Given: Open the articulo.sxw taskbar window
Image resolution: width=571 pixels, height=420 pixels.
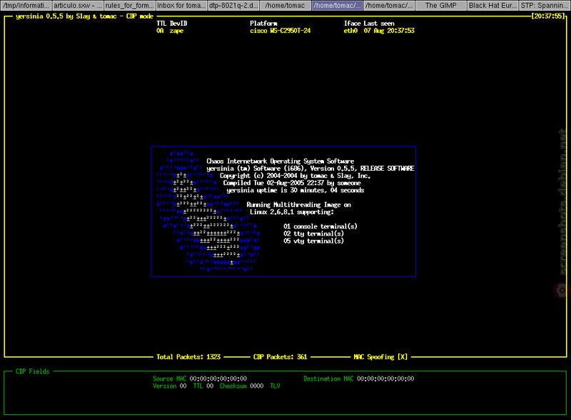Looking at the screenshot, I should (78, 6).
